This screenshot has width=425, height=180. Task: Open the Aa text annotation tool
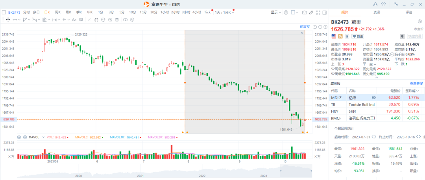coord(74,20)
